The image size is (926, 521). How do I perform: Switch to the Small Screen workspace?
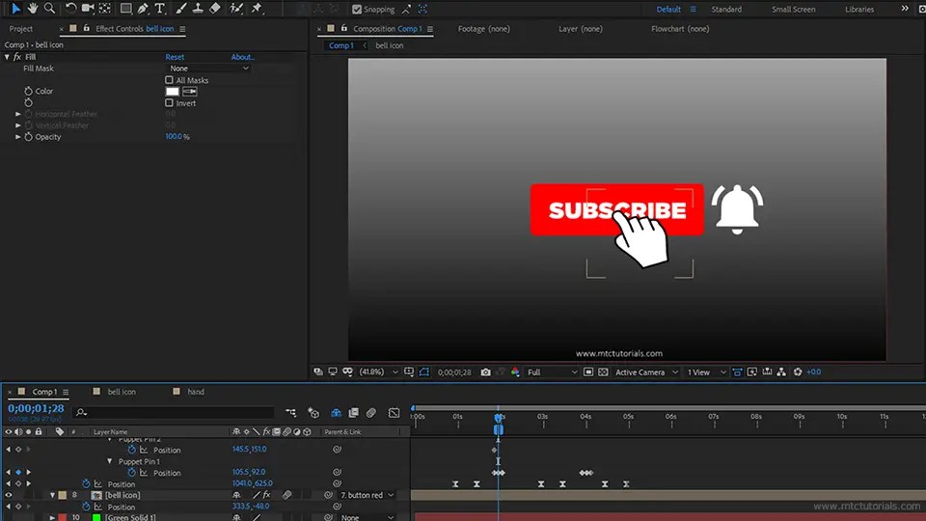click(793, 10)
